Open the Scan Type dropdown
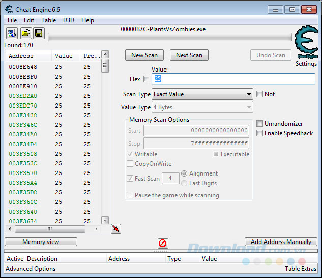The width and height of the screenshot is (322, 278). point(202,94)
